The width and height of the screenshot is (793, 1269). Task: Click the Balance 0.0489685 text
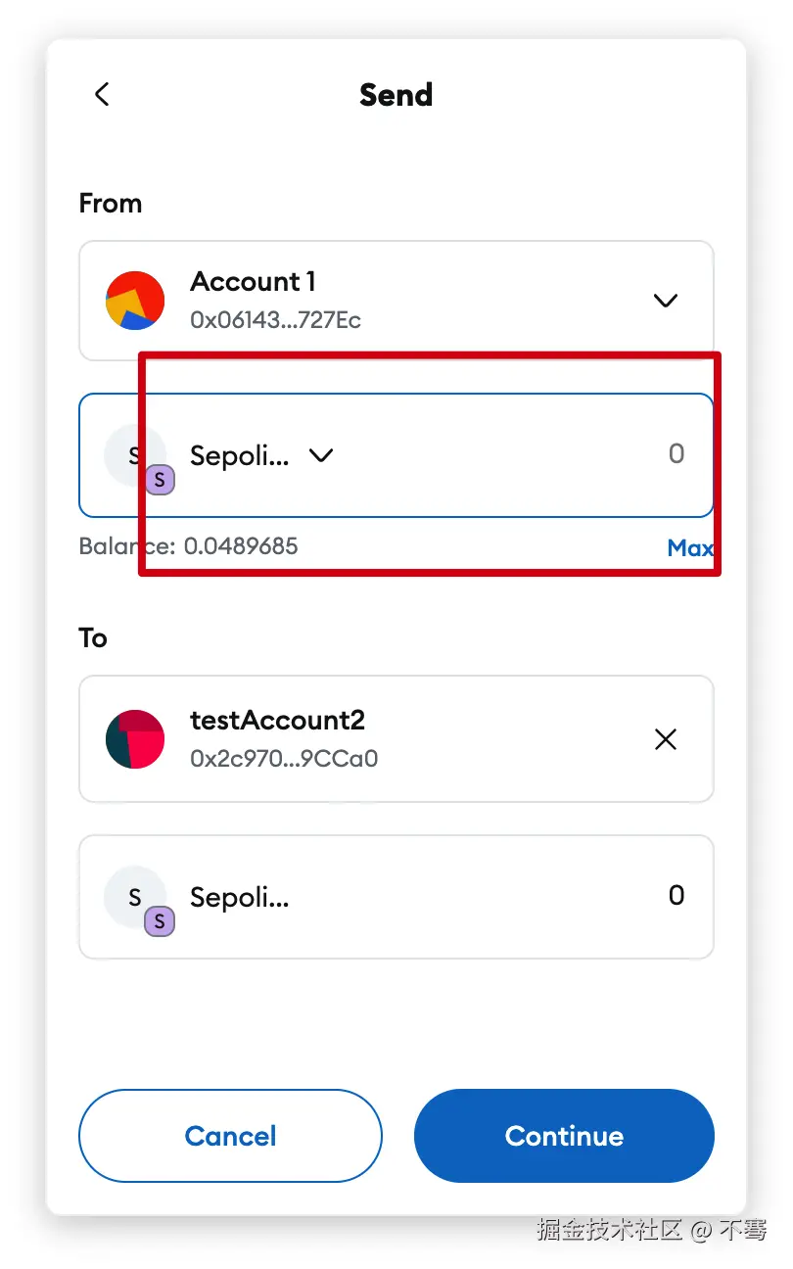(188, 546)
